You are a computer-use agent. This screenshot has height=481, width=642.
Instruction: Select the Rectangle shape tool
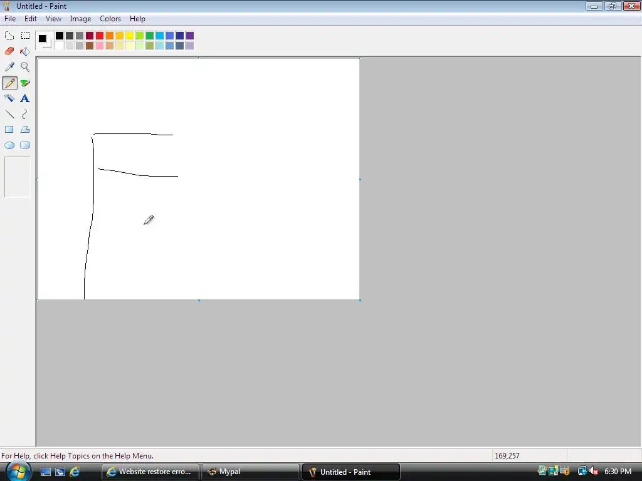(x=9, y=130)
